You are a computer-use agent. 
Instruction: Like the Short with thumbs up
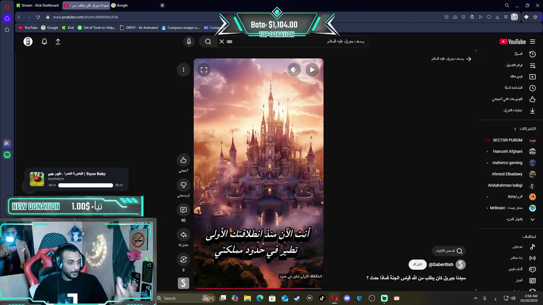[183, 160]
